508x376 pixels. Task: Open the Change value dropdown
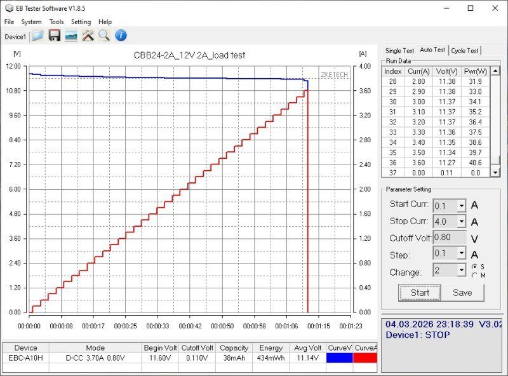click(461, 271)
